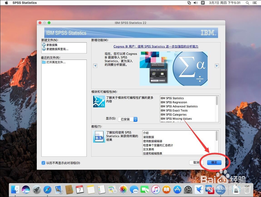Open Notification Center in menu bar
The height and width of the screenshot is (197, 261).
point(254,3)
